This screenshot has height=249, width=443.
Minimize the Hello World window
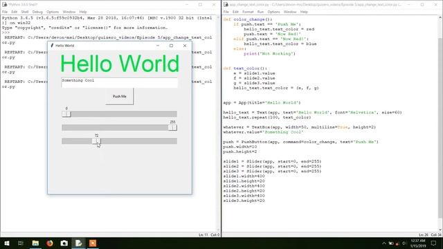coord(158,46)
